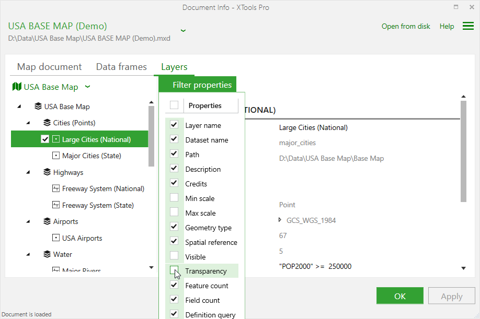Collapse the Highways group

[28, 172]
